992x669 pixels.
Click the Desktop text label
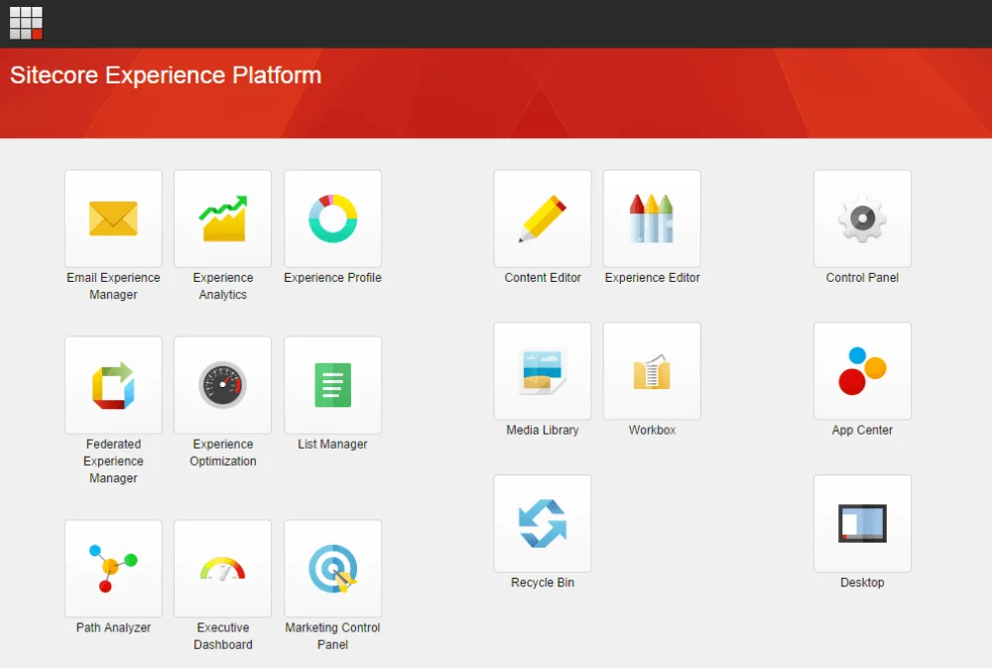click(x=861, y=583)
